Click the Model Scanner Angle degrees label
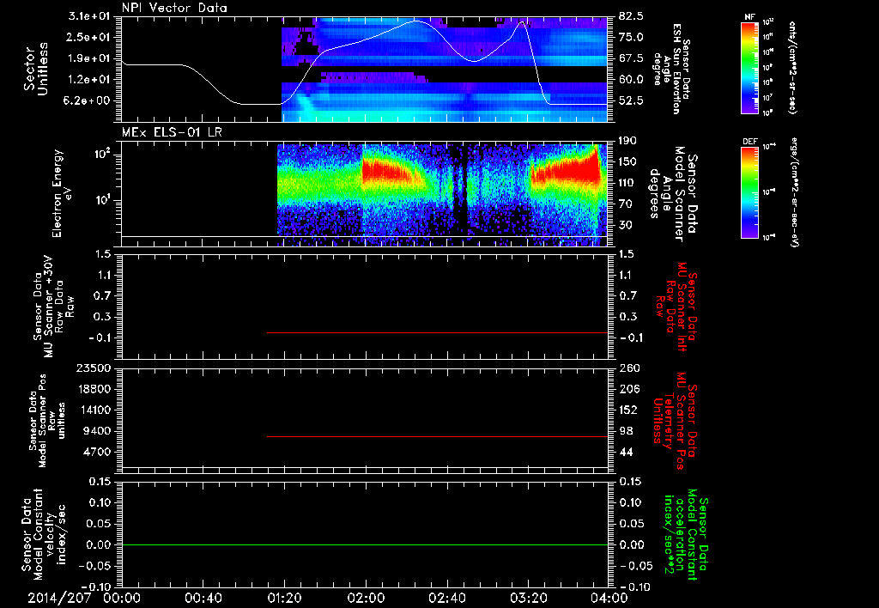Viewport: 879px width, 608px height. pyautogui.click(x=674, y=194)
